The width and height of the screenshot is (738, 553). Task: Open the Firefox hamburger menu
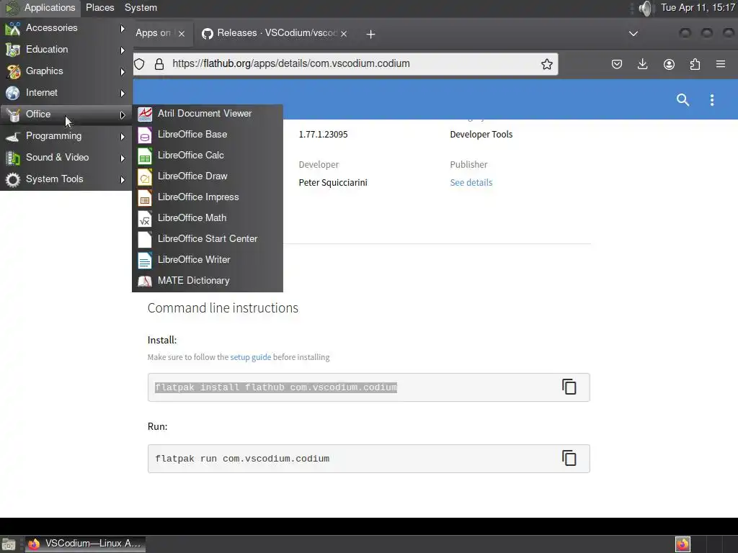point(721,64)
